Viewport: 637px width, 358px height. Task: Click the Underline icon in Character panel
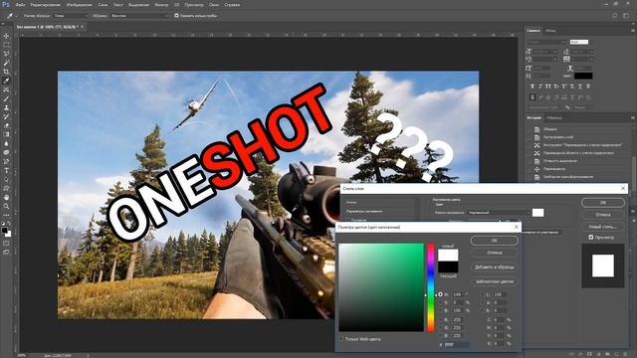point(579,87)
